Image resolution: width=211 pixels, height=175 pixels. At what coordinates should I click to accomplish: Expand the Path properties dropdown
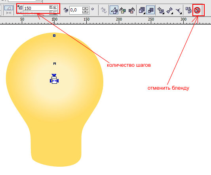point(179,10)
